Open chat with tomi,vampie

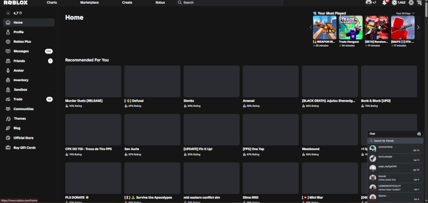395,158
